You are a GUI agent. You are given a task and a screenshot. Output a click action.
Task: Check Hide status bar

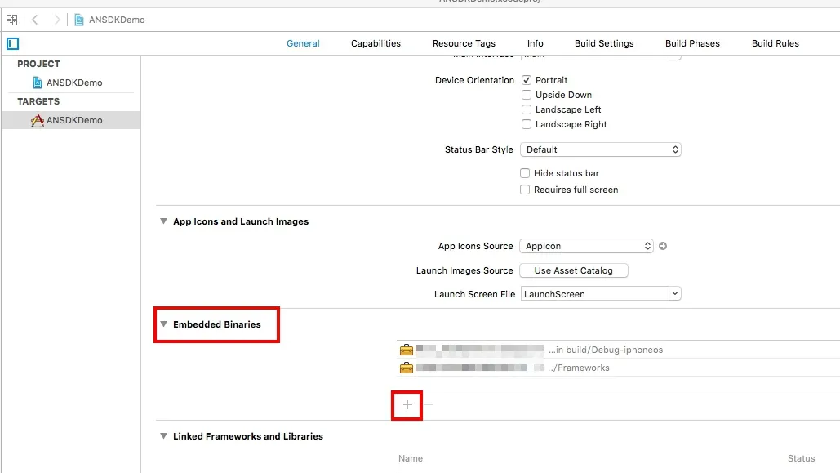525,173
